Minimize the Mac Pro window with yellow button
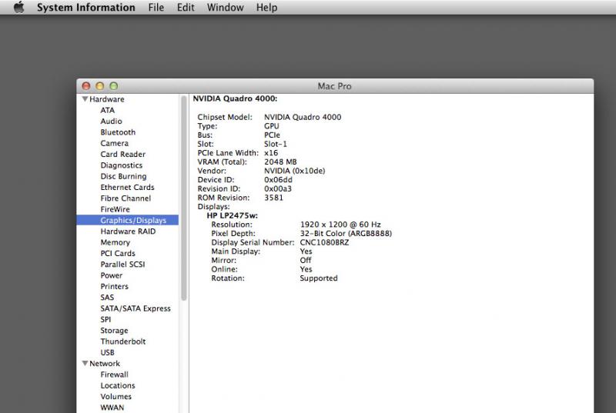The image size is (616, 413). [x=100, y=86]
